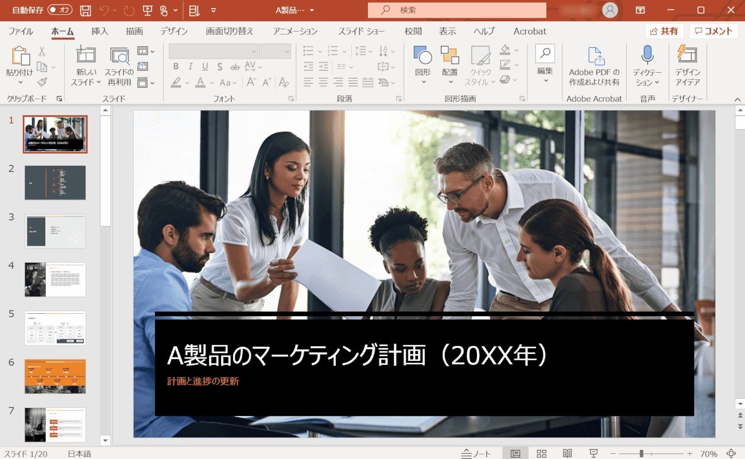This screenshot has height=459, width=745.
Task: Toggle center text alignment
Action: coord(323,82)
